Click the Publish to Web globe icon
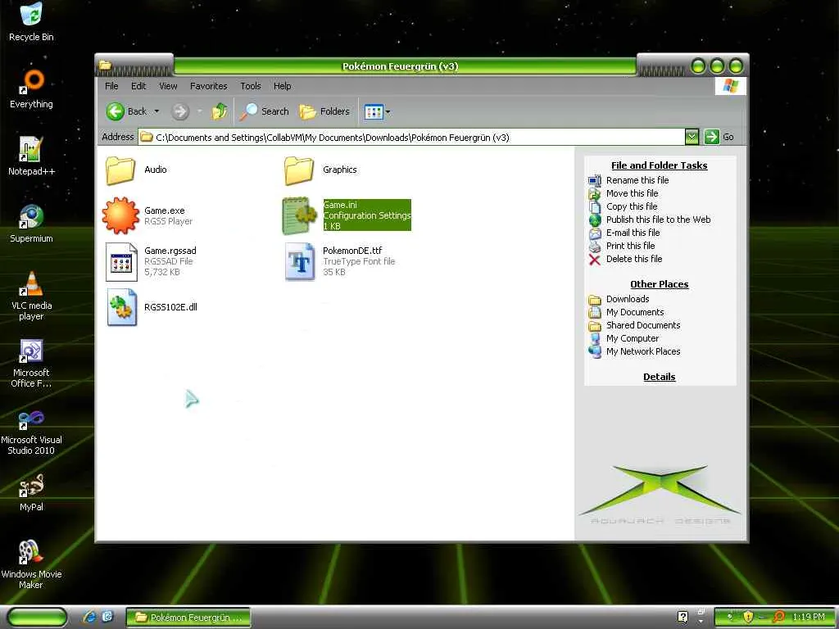 coord(595,219)
